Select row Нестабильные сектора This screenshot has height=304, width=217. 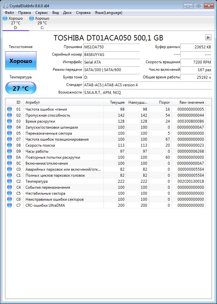click(x=106, y=193)
